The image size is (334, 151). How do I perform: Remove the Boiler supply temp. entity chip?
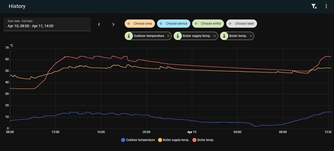tap(215, 36)
